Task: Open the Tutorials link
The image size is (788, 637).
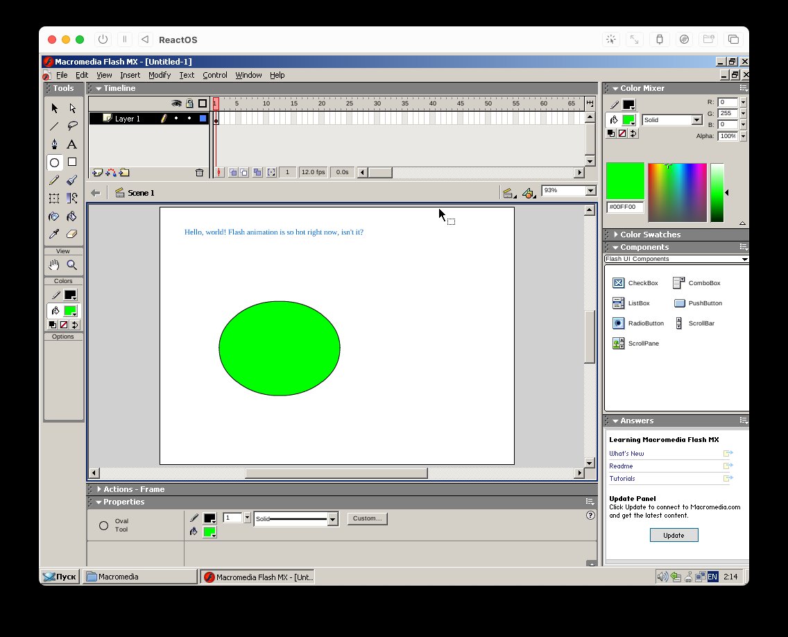Action: point(622,479)
